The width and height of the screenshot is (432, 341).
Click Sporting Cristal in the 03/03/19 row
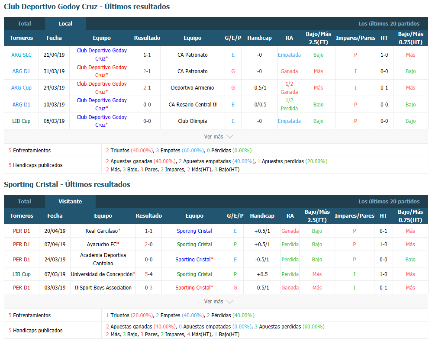[193, 288]
